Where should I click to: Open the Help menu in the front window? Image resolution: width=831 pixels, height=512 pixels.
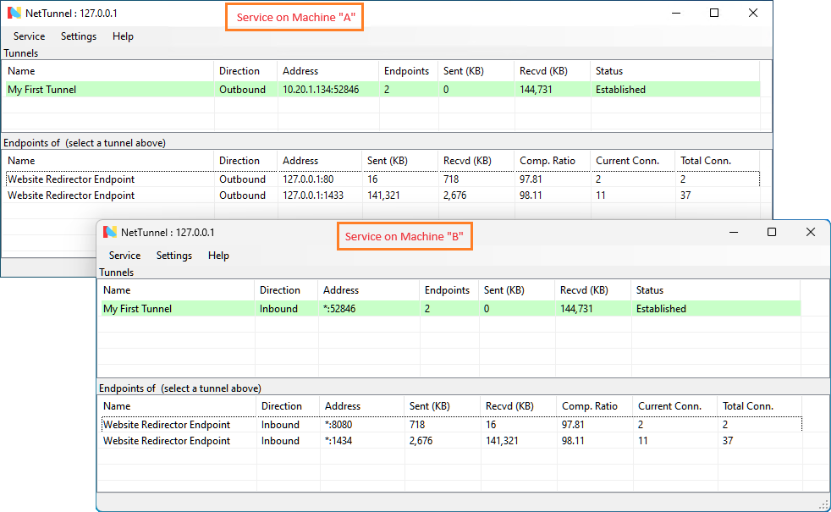218,256
